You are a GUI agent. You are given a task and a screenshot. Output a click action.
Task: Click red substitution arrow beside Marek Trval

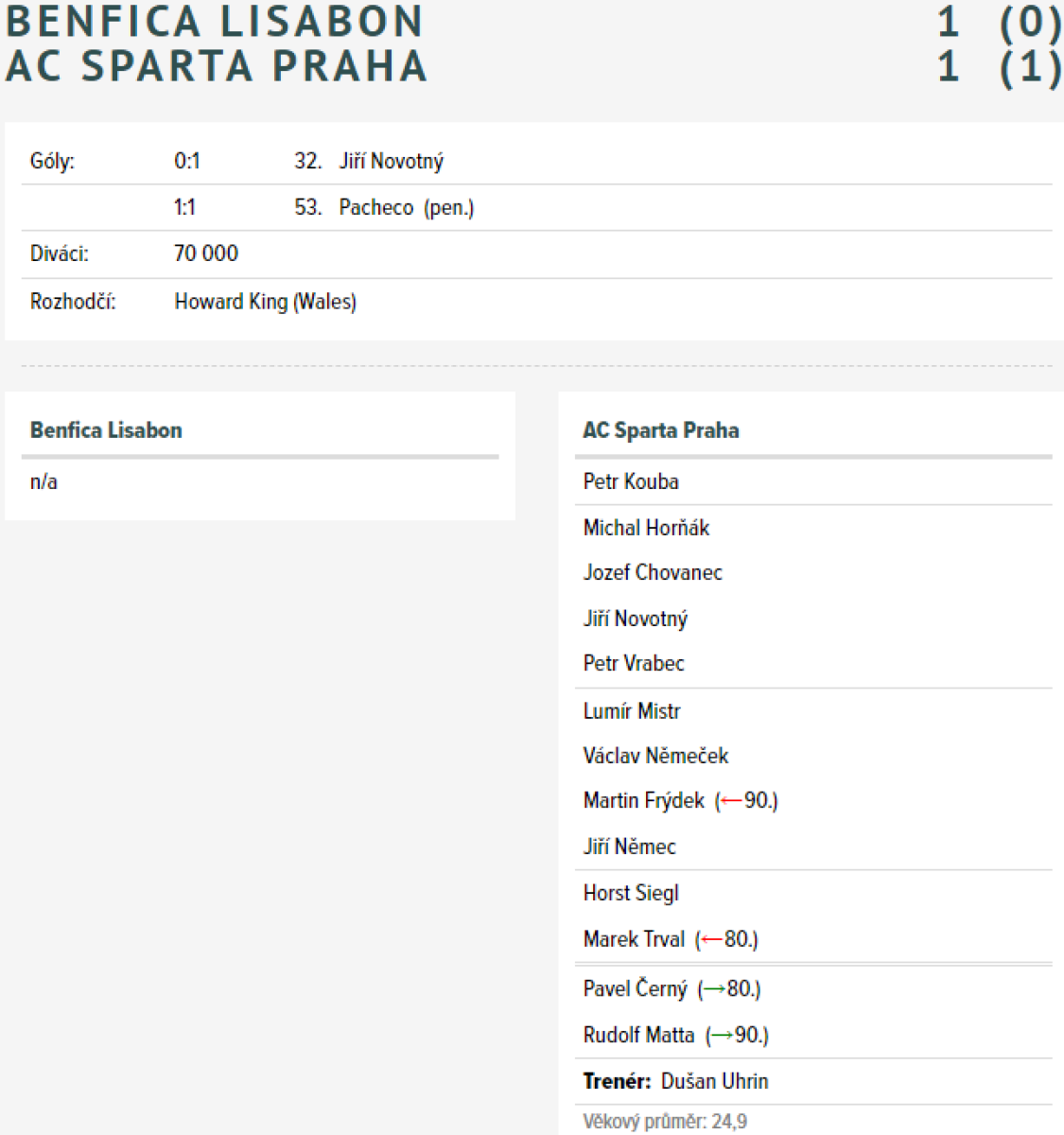pyautogui.click(x=711, y=941)
